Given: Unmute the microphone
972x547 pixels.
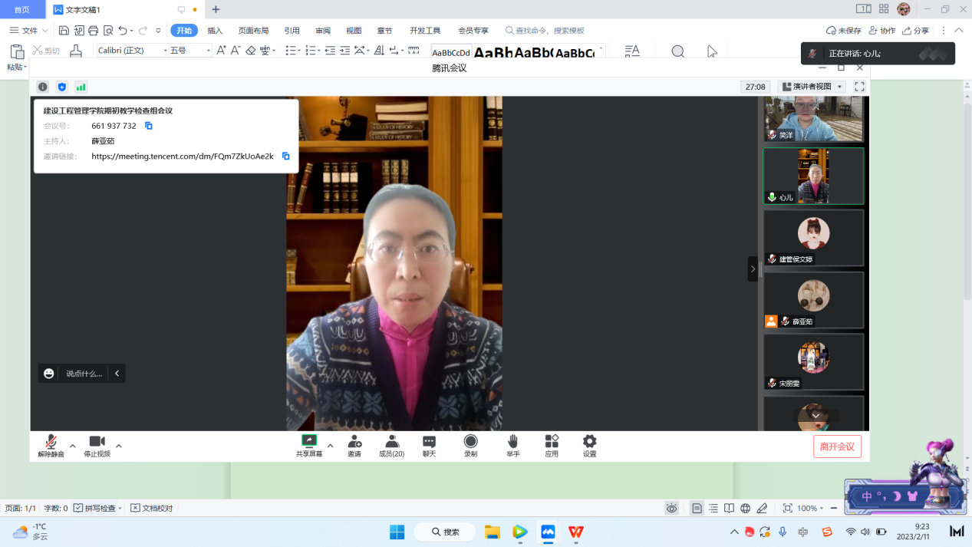Looking at the screenshot, I should pyautogui.click(x=51, y=443).
